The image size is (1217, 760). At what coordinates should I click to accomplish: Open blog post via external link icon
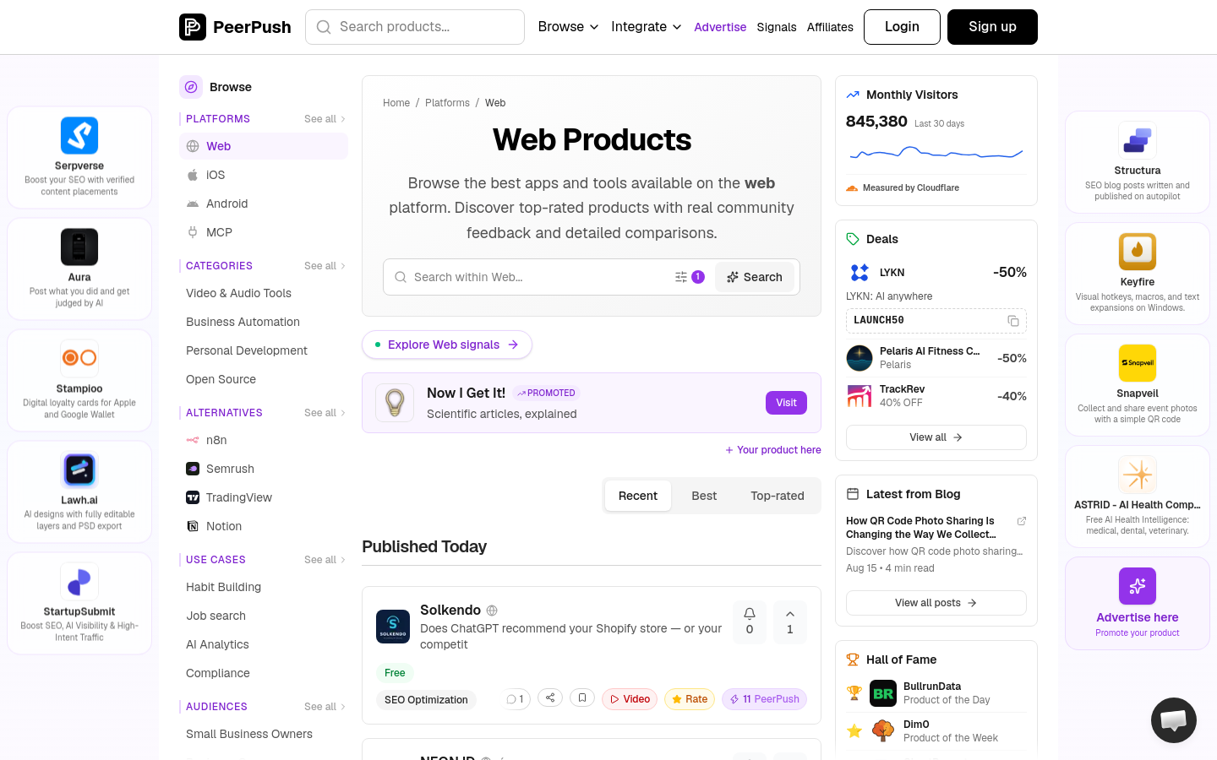pos(1022,521)
